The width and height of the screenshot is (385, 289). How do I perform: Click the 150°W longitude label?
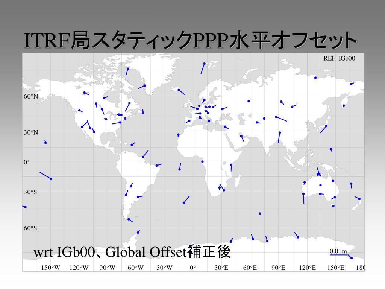coord(51,268)
